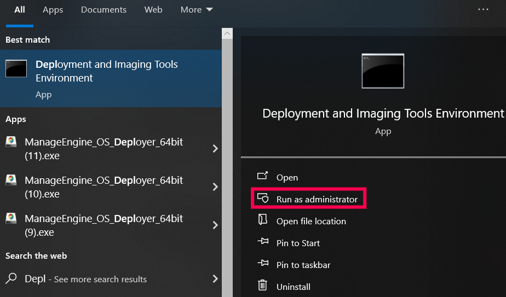
Task: Click the Deployment and Imaging Tools best match icon
Action: 16,69
